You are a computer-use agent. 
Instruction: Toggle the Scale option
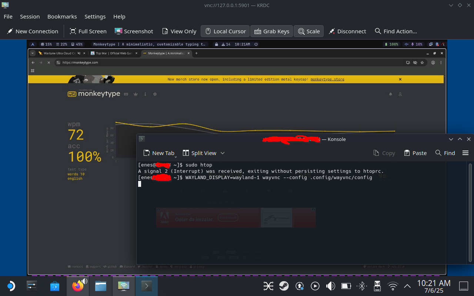309,31
